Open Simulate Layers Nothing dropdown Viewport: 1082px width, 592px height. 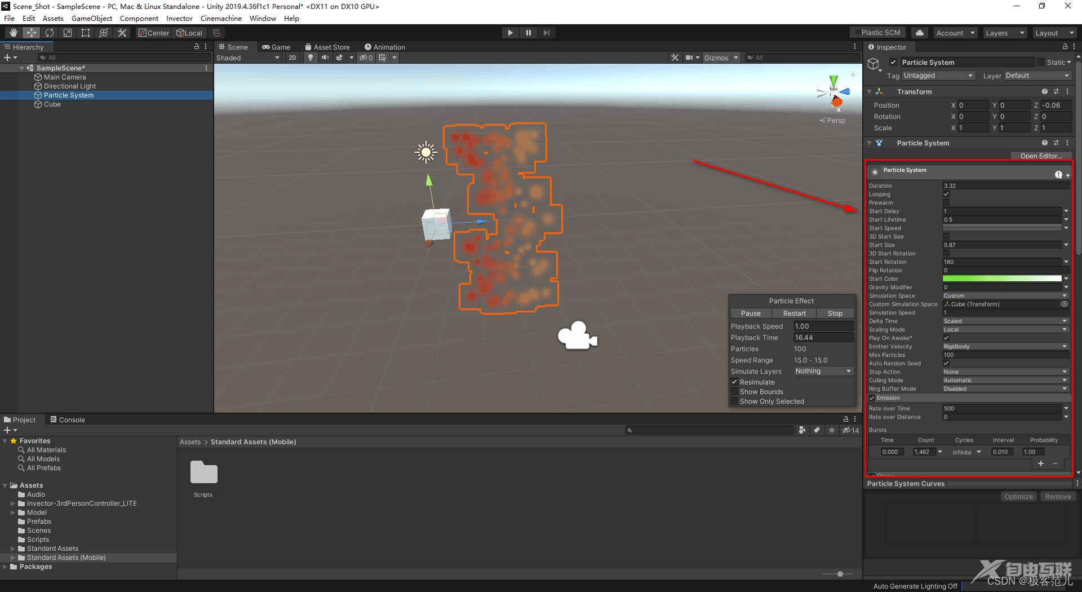click(823, 371)
